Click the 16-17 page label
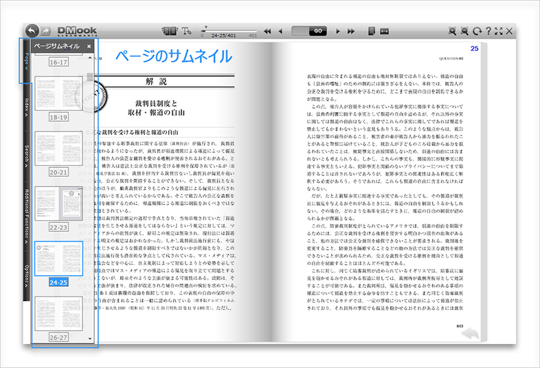Viewport: 540px width, 368px height. [58, 62]
